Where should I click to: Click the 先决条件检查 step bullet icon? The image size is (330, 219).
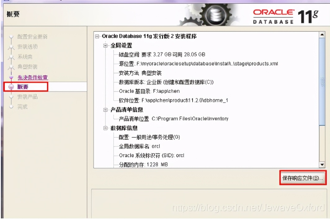tap(11, 77)
